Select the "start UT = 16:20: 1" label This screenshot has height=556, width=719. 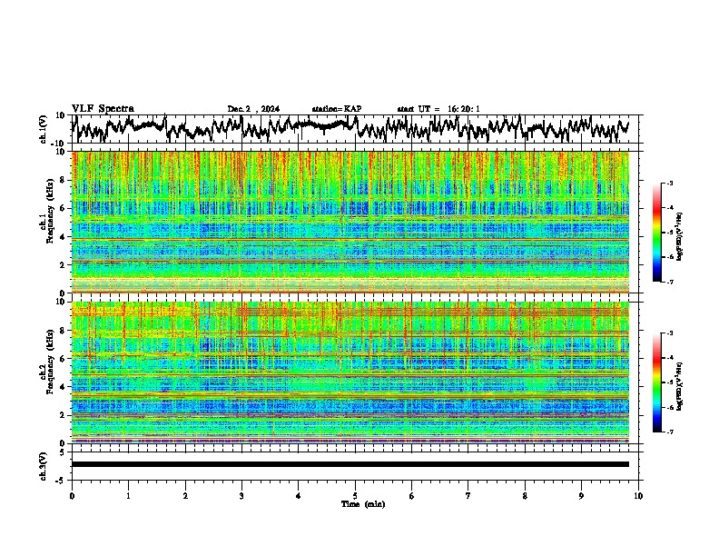click(438, 109)
